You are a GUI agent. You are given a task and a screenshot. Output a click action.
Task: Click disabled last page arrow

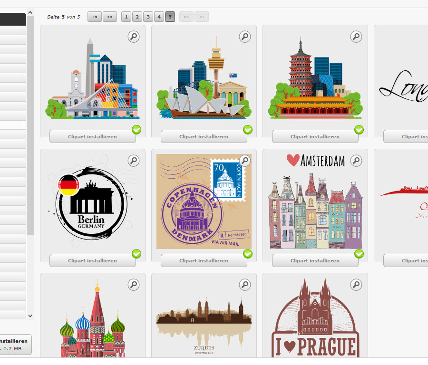coord(202,17)
